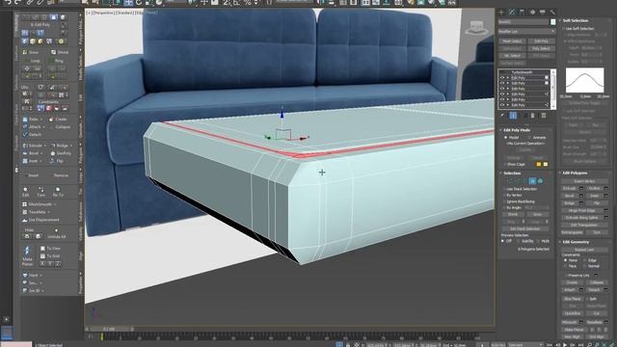Click the Repeat Last button
Image resolution: width=617 pixels, height=347 pixels.
584,250
